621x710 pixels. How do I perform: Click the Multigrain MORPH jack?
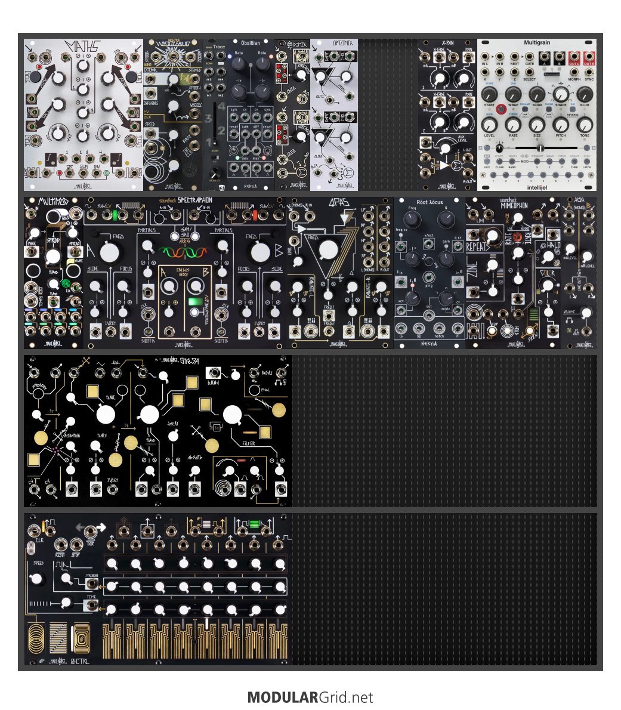[x=574, y=72]
